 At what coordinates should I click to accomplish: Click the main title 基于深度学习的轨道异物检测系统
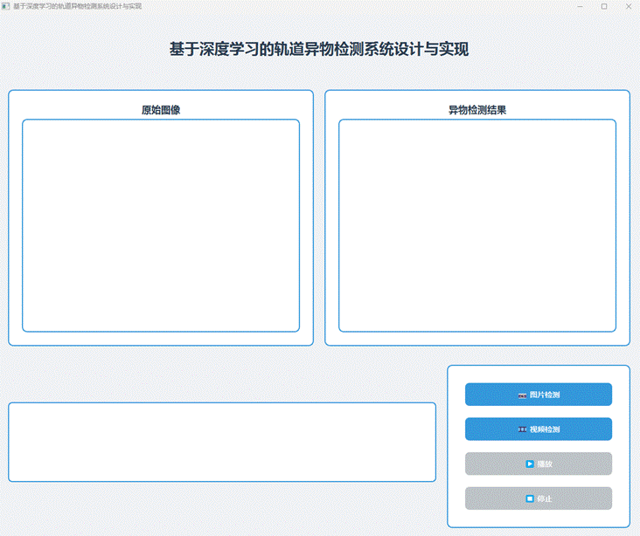tap(319, 49)
